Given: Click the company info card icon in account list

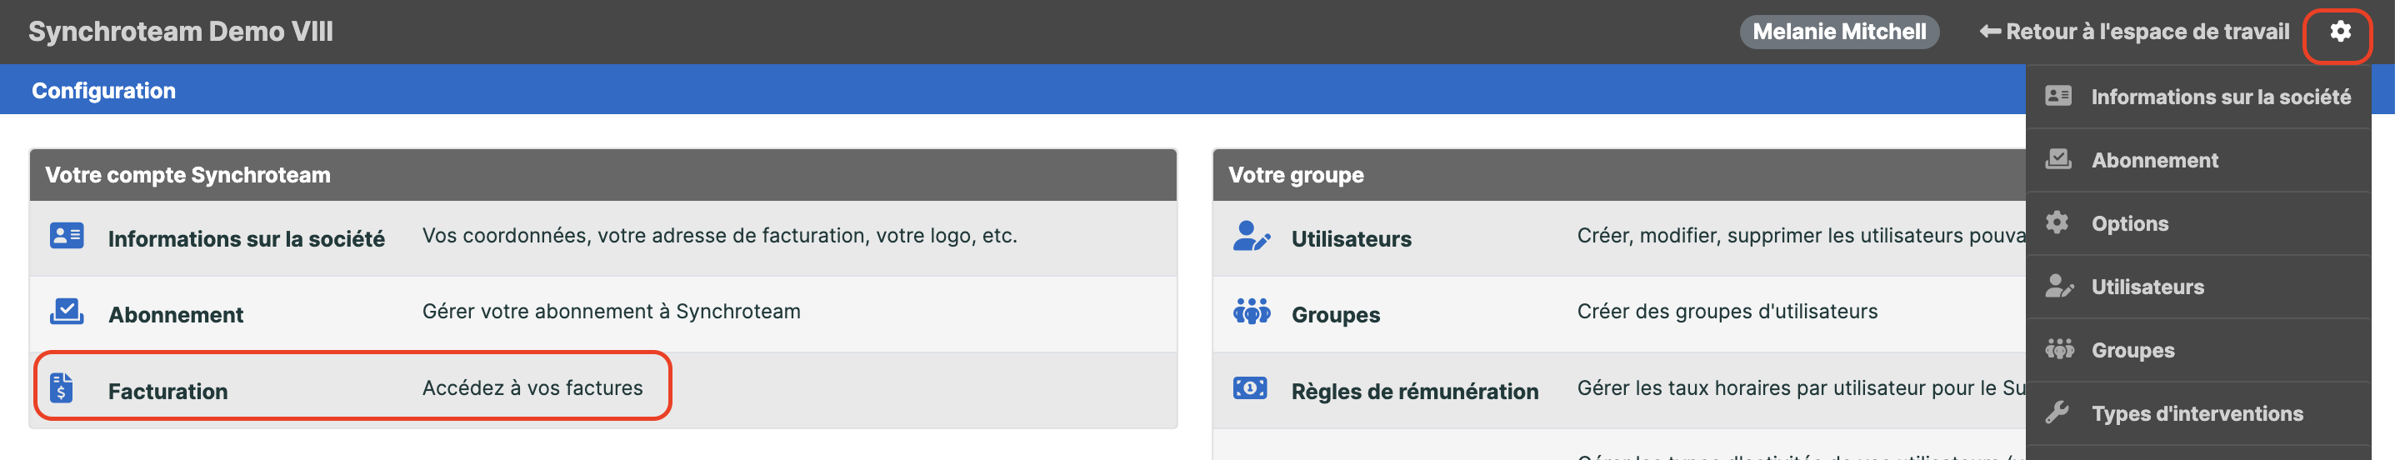Looking at the screenshot, I should click(x=67, y=236).
